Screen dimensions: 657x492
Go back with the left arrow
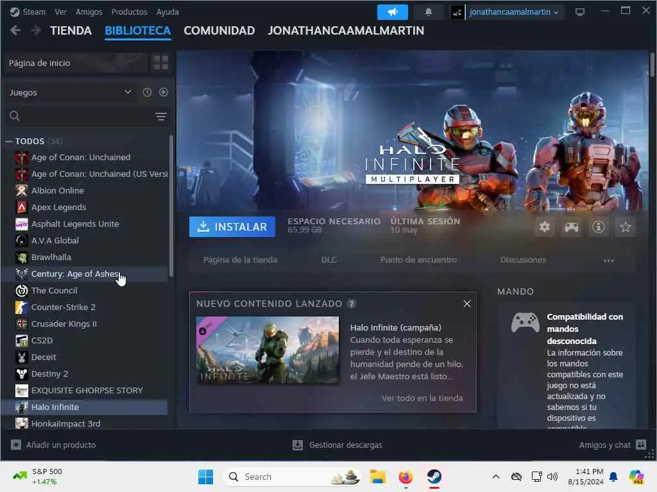(x=15, y=31)
